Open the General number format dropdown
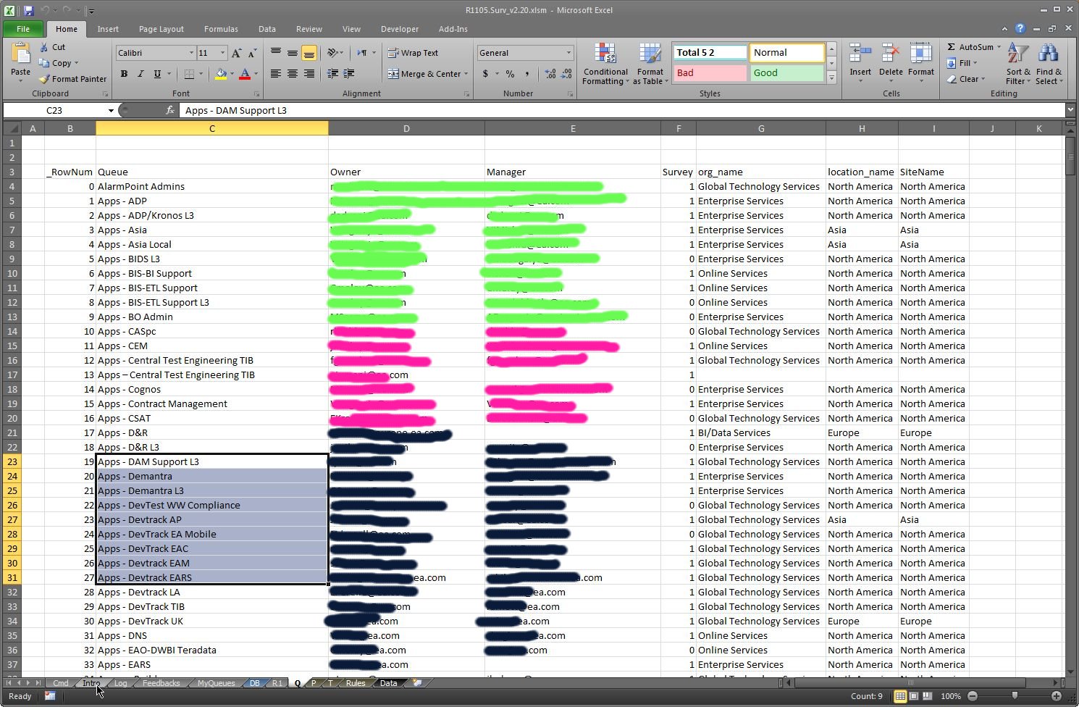The height and width of the screenshot is (707, 1079). click(568, 53)
